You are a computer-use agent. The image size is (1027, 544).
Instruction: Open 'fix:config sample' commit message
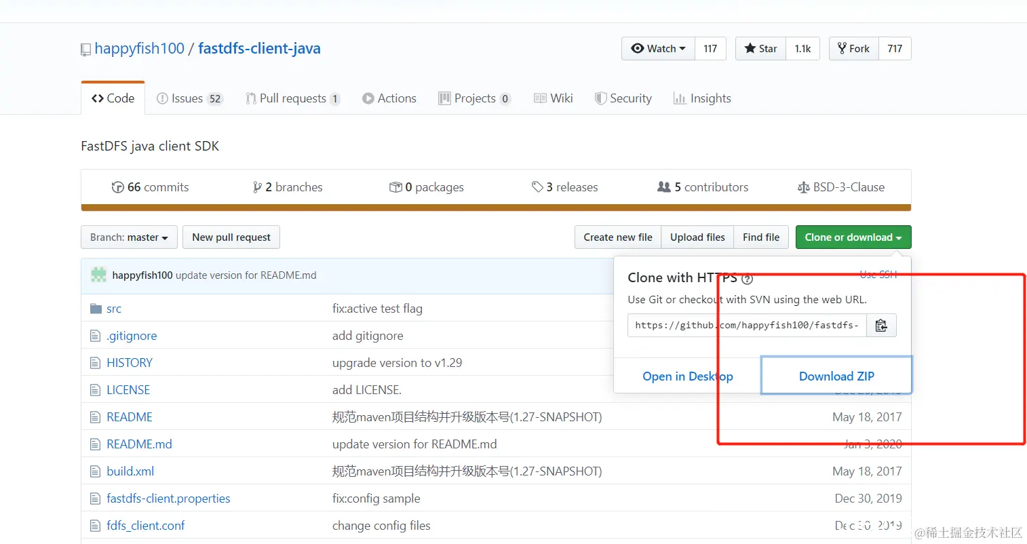pyautogui.click(x=376, y=499)
